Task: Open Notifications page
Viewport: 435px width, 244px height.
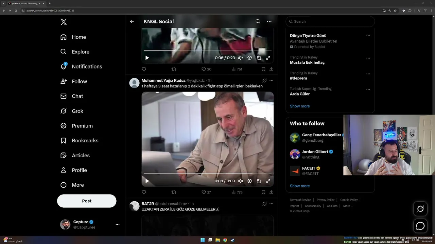Action: click(81, 66)
